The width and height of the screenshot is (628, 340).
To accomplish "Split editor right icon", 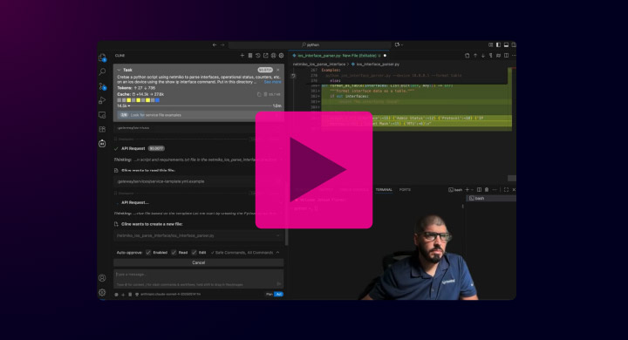I will [506, 56].
